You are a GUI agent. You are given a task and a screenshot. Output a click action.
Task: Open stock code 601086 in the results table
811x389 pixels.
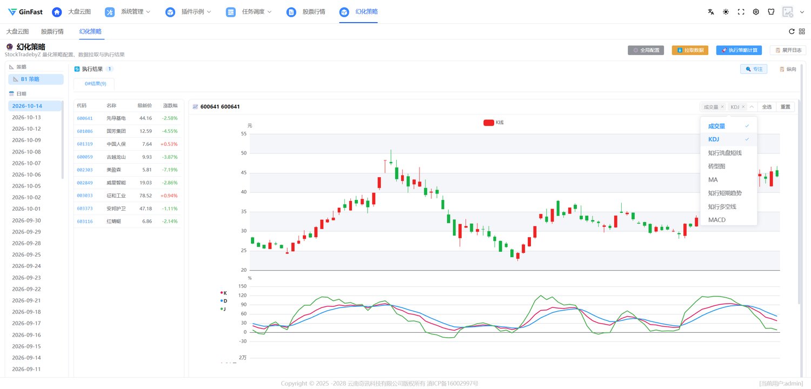pyautogui.click(x=85, y=131)
